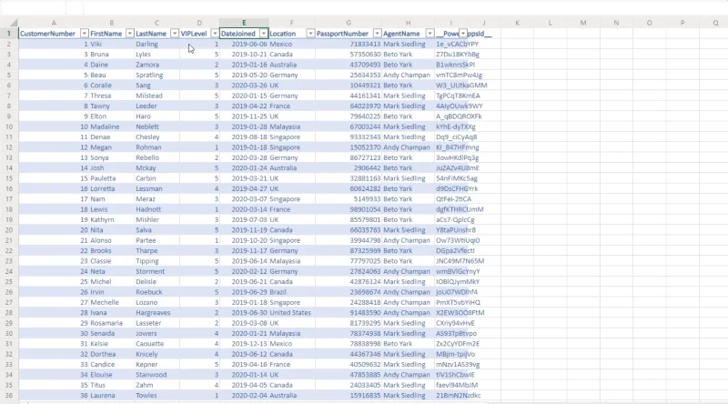Image resolution: width=728 pixels, height=404 pixels.
Task: Select column K header
Action: pos(517,23)
